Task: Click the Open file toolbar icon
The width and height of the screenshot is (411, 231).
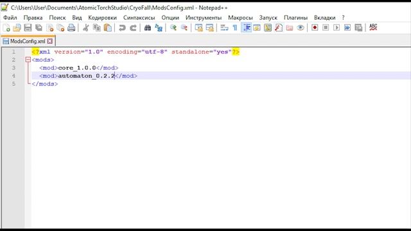Action: point(17,28)
